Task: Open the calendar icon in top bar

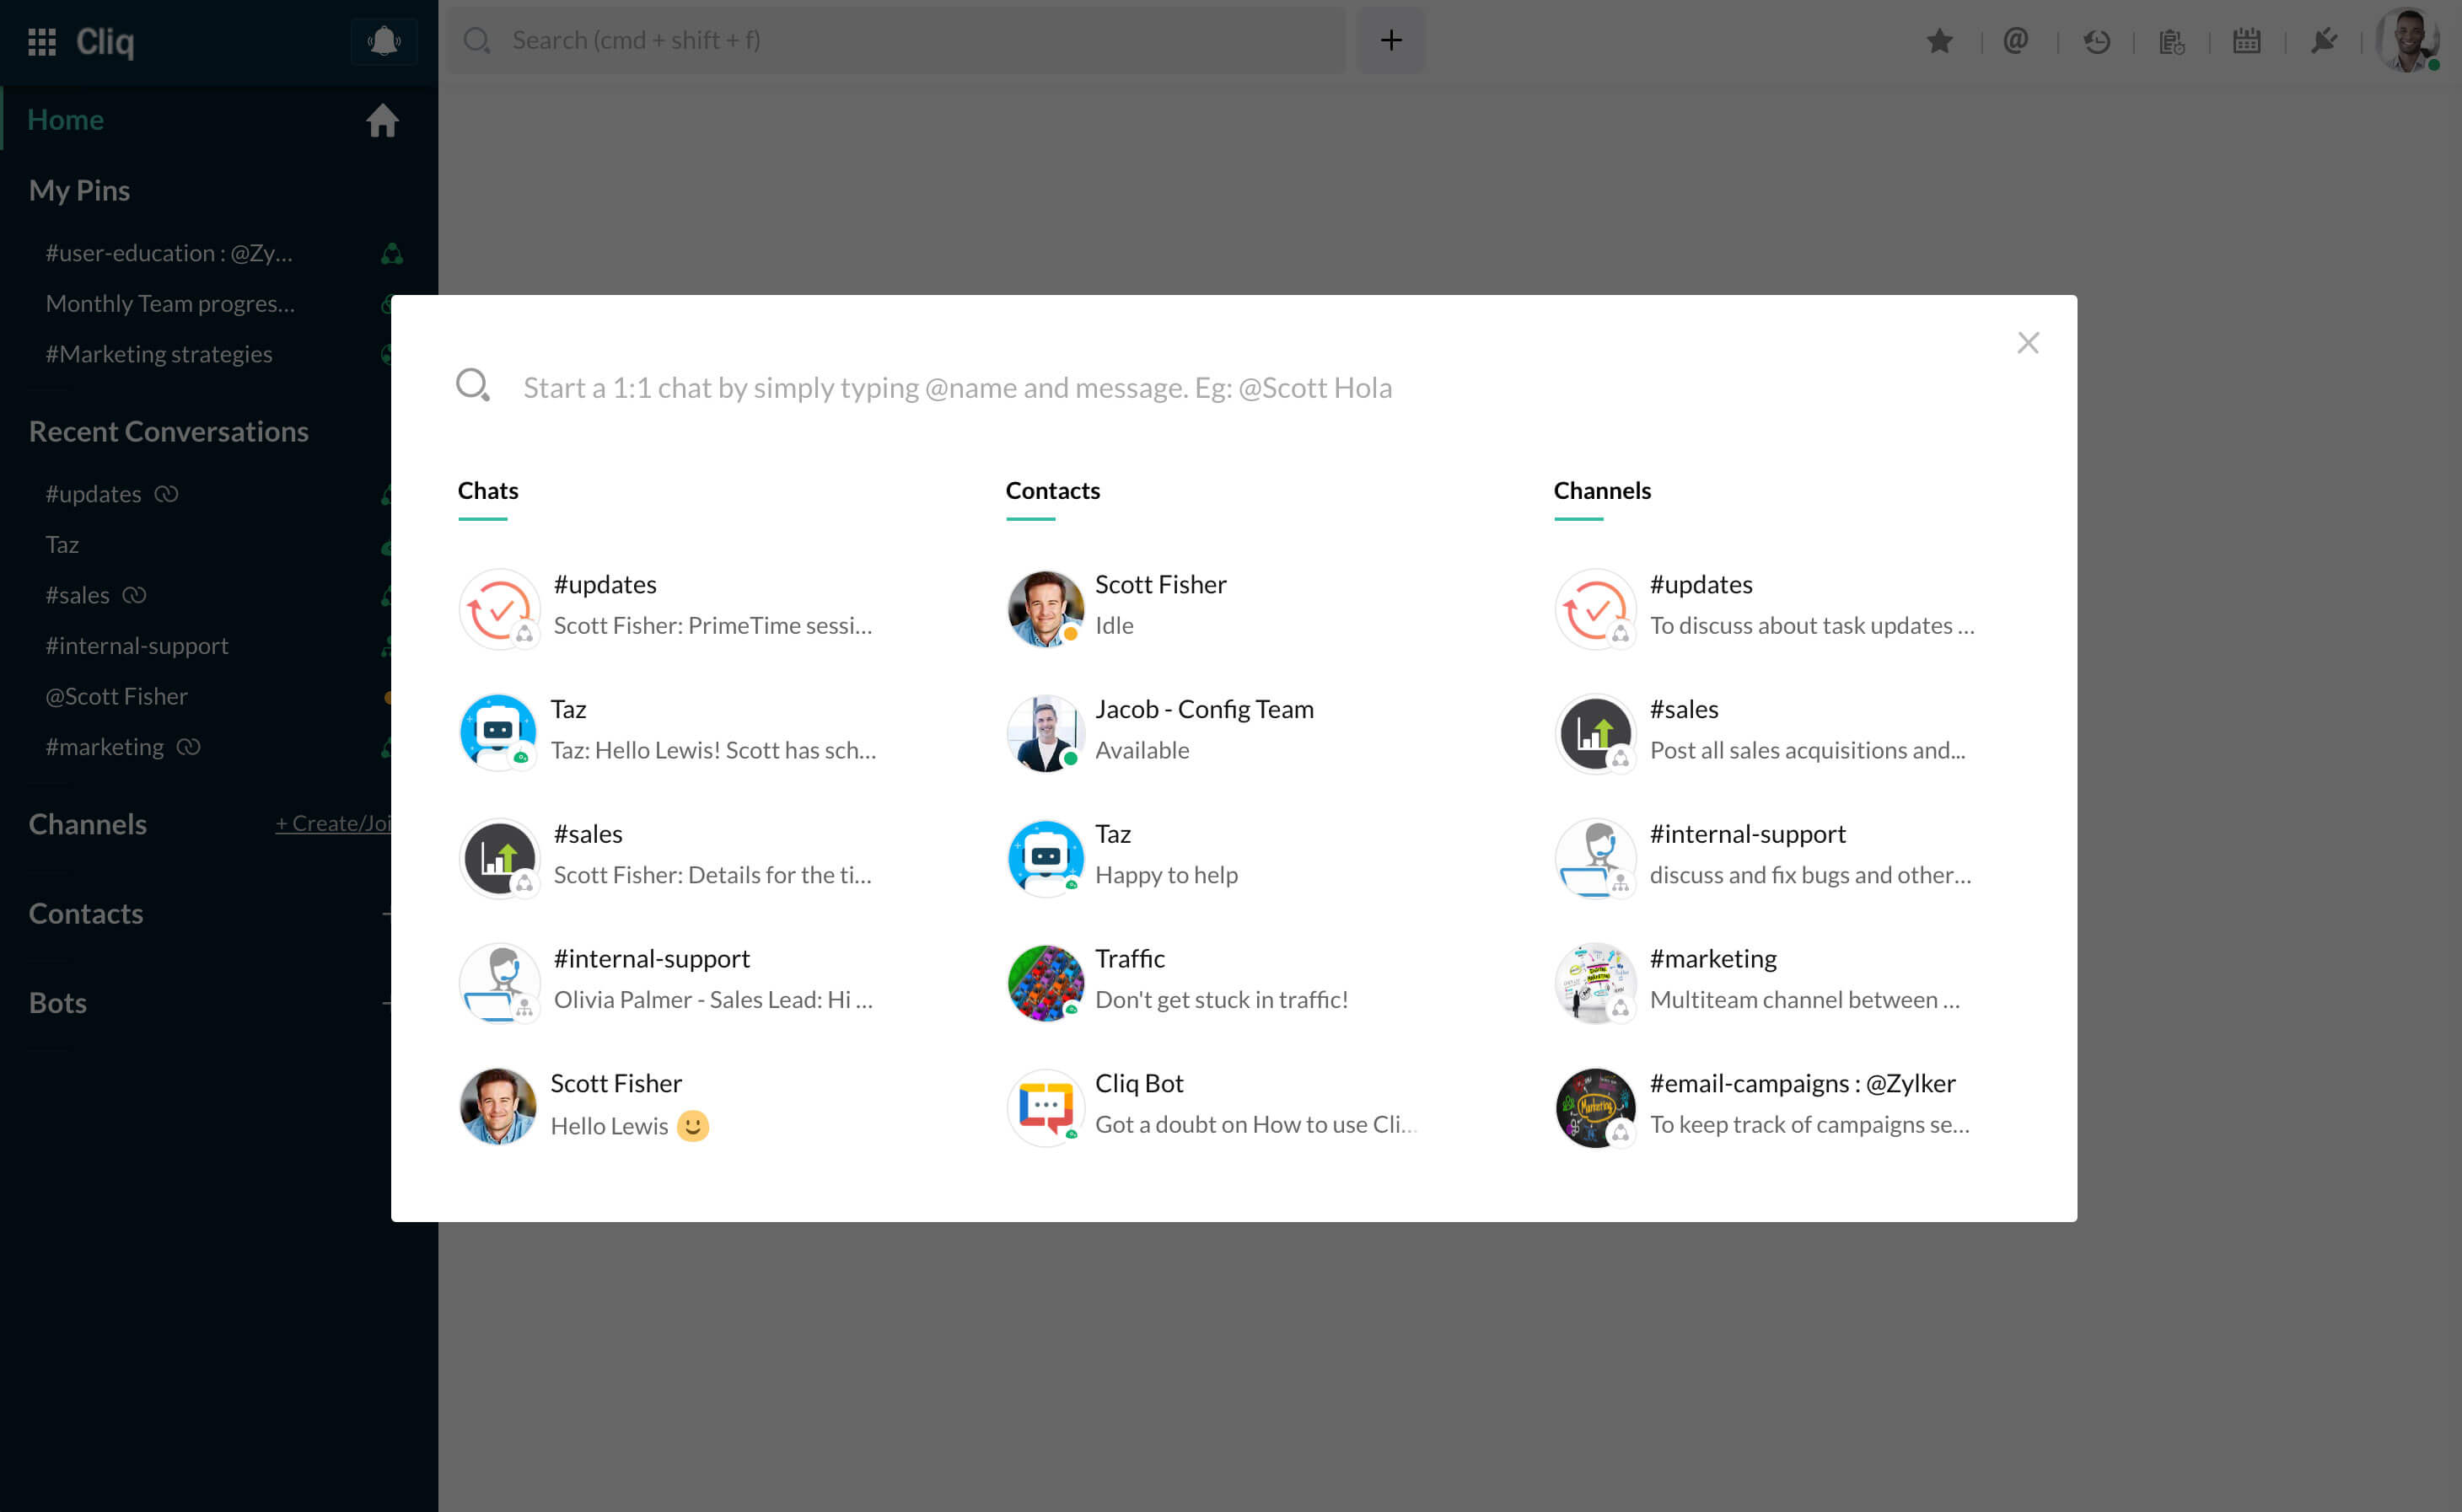Action: [2247, 41]
